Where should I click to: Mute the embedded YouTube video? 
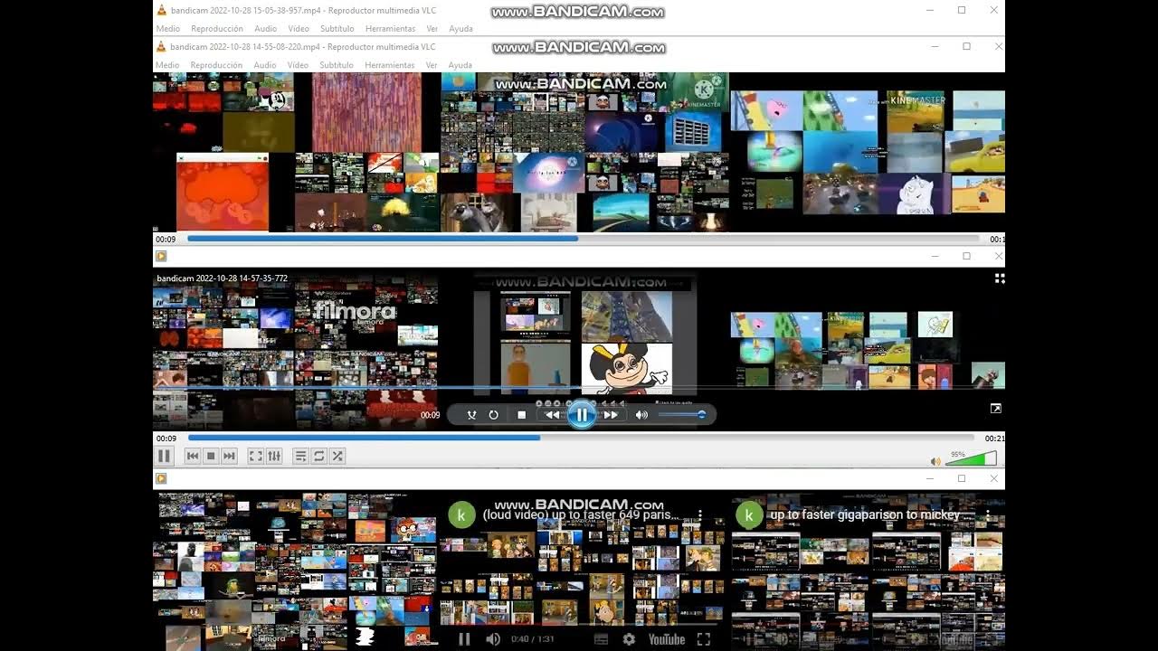click(493, 639)
